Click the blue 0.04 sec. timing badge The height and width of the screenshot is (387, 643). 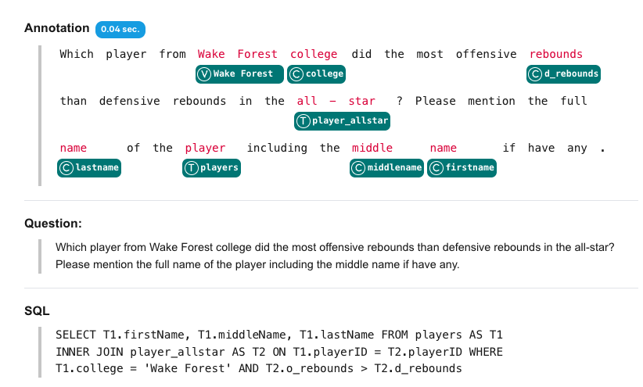coord(120,29)
